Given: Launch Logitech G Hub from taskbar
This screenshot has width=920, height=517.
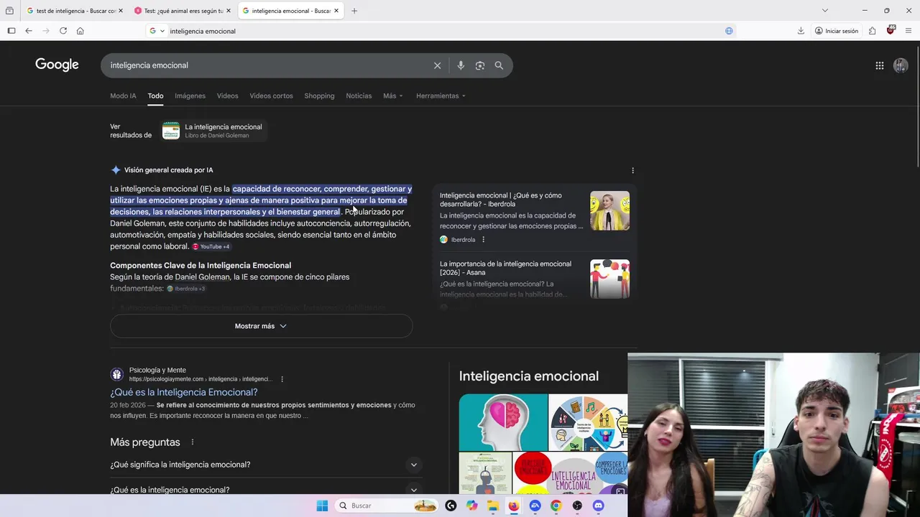Looking at the screenshot, I should point(451,506).
